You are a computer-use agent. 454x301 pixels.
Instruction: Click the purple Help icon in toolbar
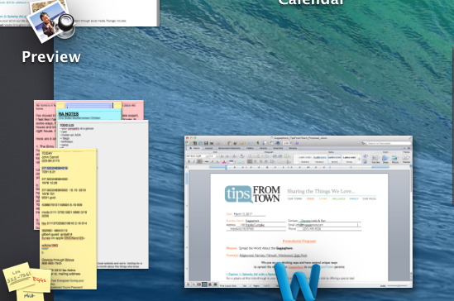click(x=297, y=143)
